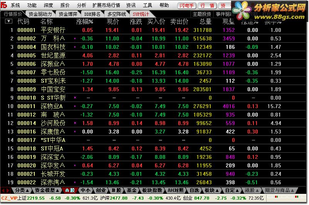Image resolution: width=309 pixels, height=205 pixels.
Task: Sort by the 总量 column header
Action: coord(206,22)
